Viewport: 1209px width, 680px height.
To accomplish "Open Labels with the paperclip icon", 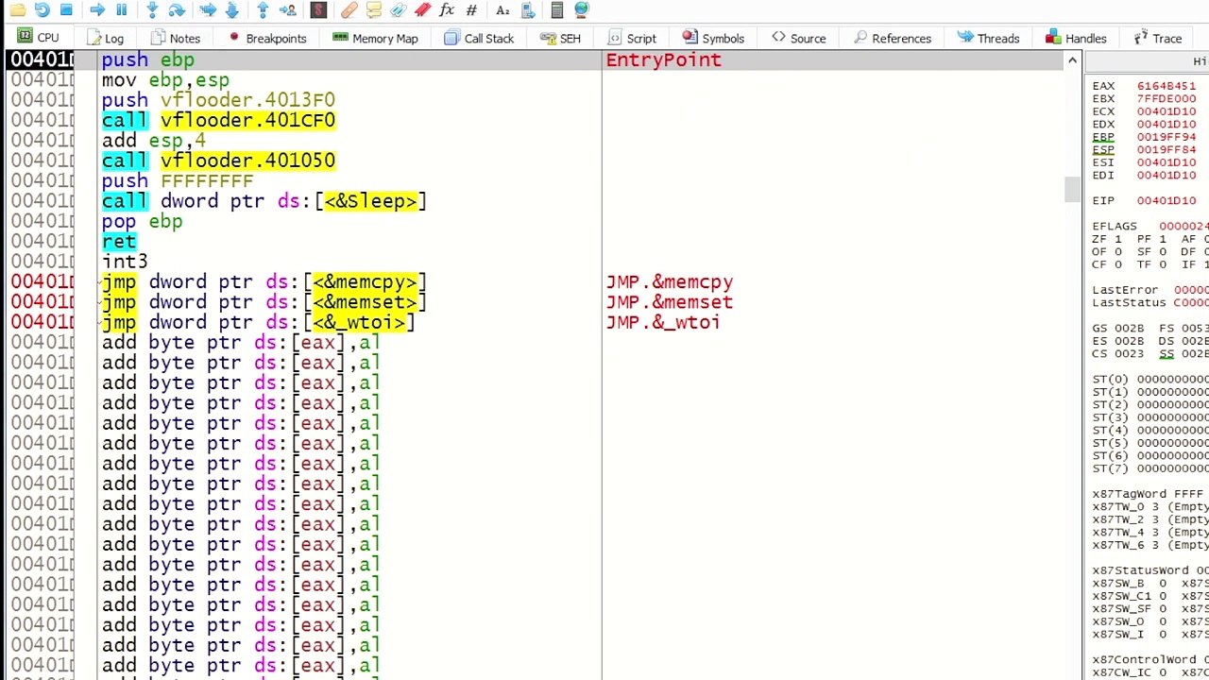I will coord(398,10).
